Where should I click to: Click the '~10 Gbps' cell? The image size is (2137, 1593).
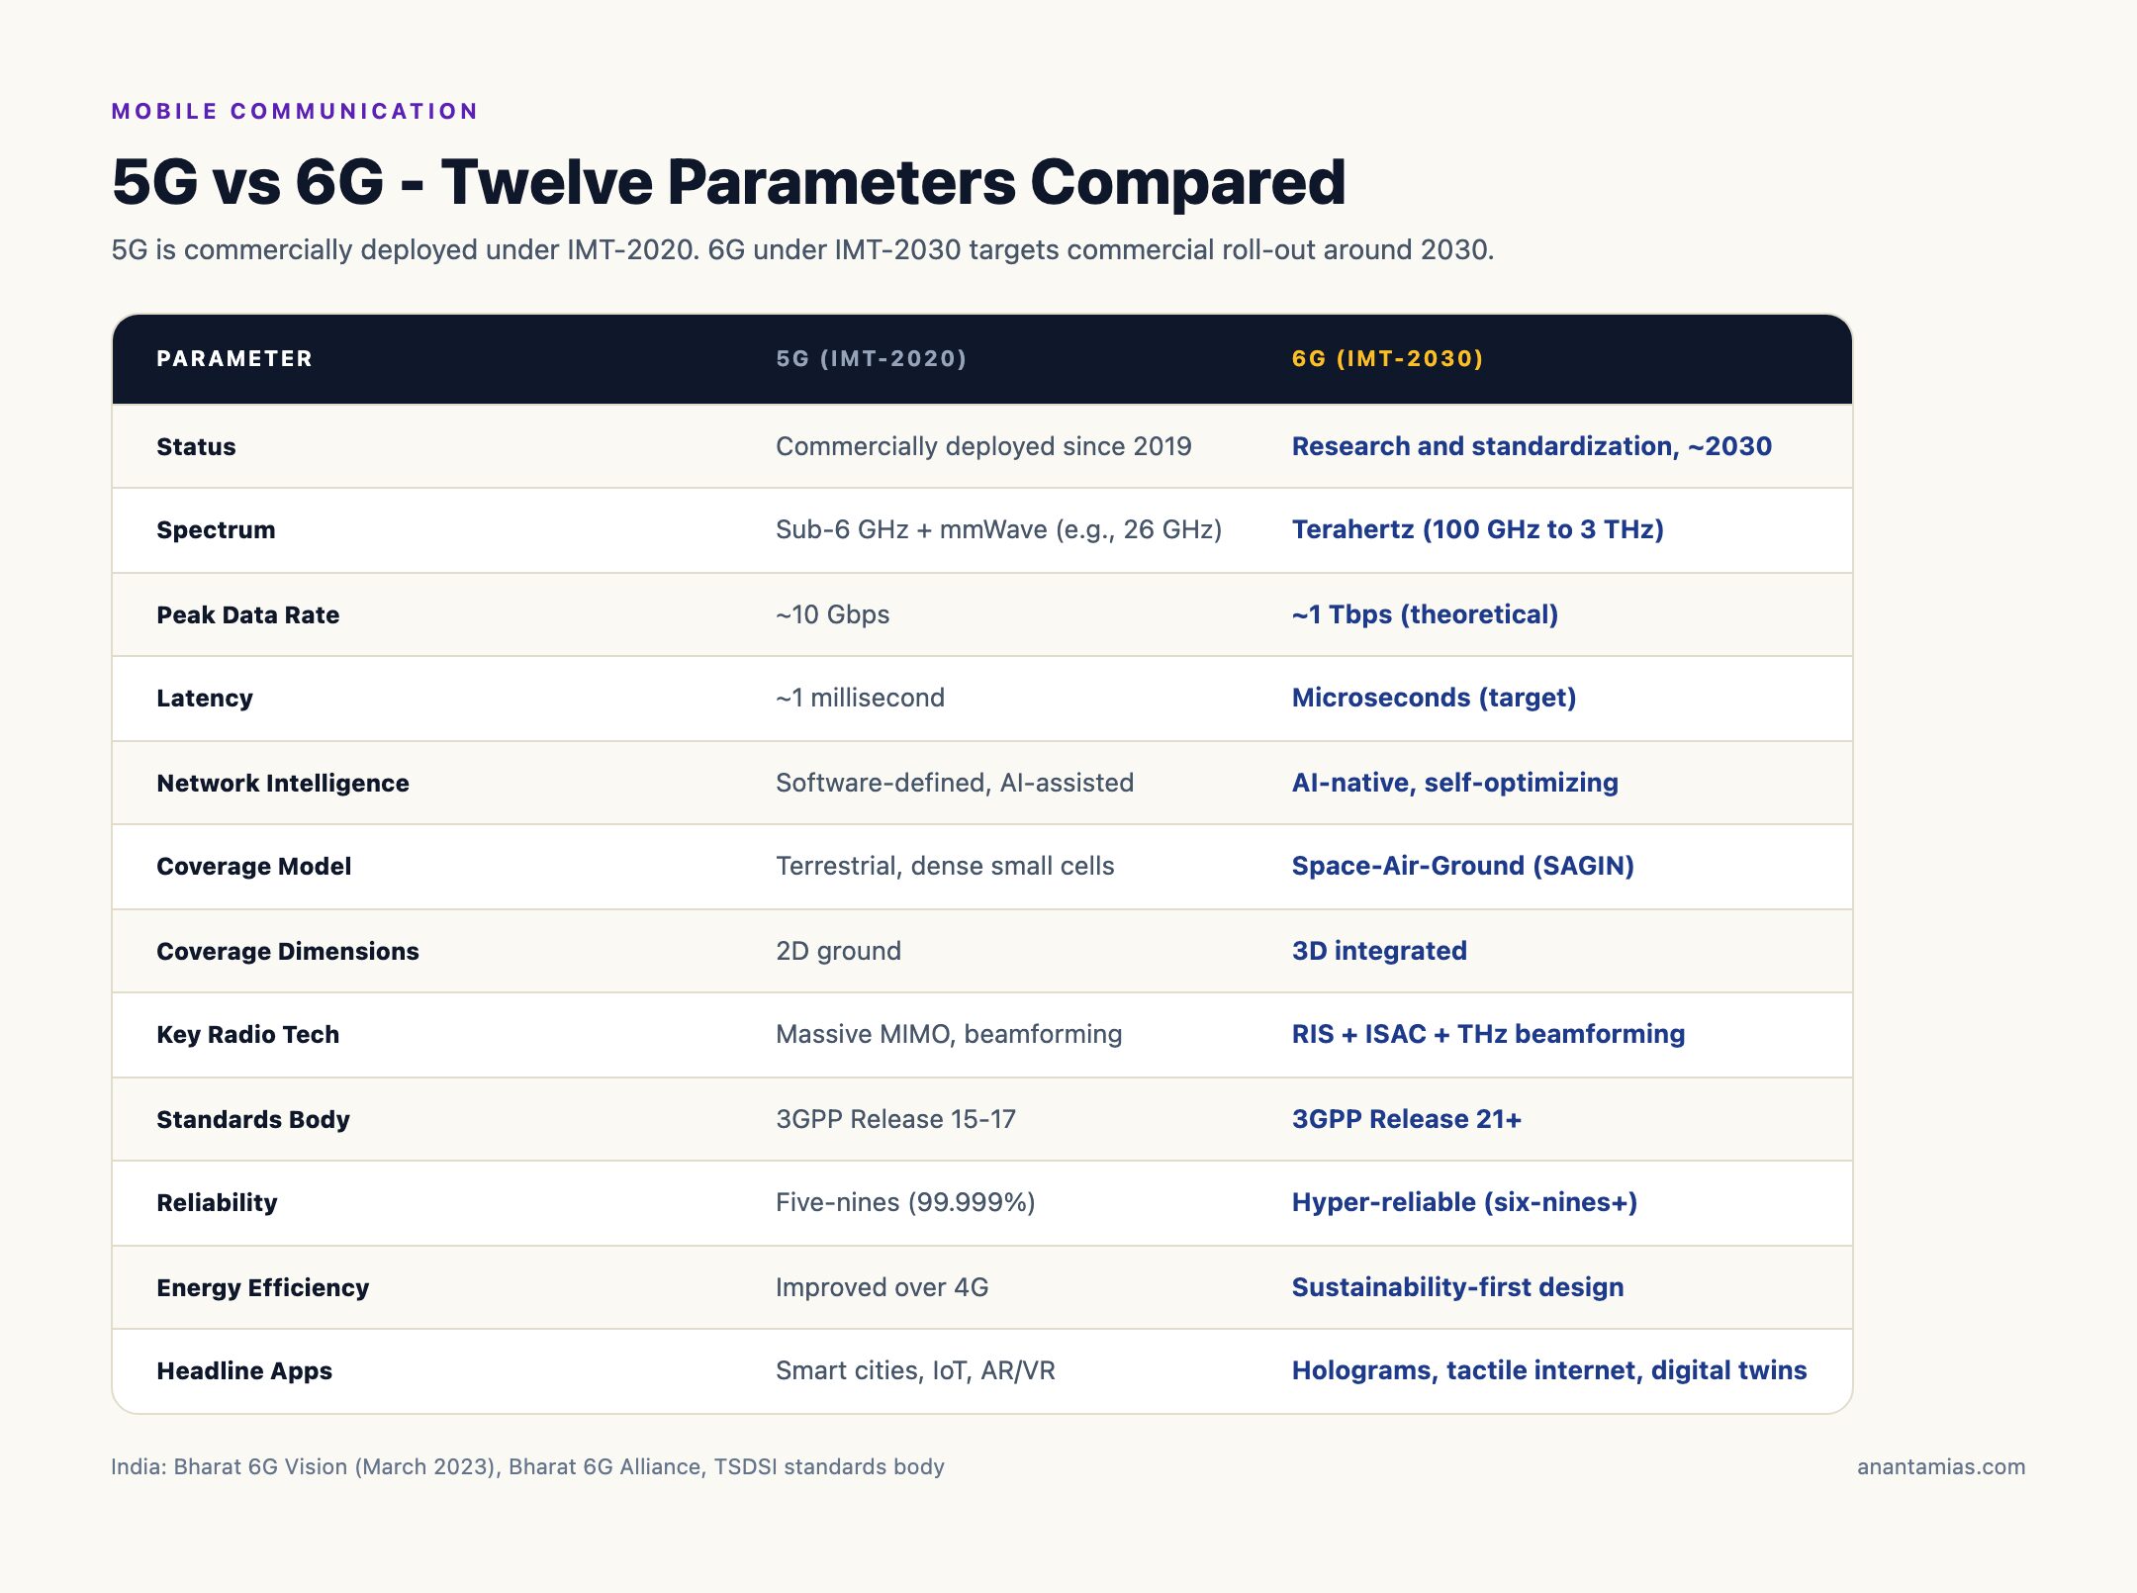pos(832,614)
